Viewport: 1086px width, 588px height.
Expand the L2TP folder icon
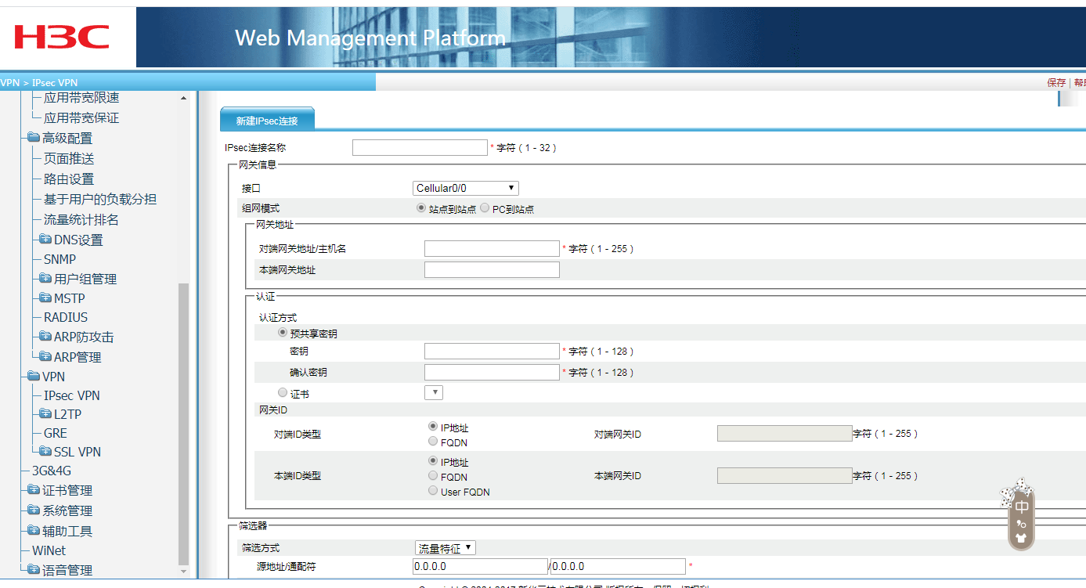tap(45, 414)
